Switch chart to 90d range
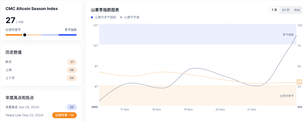The image size is (306, 122). point(297,10)
